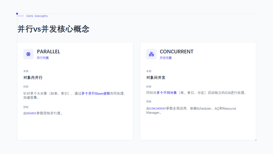The width and height of the screenshot is (273, 154).
Task: Click the highlighted 多个并行Slave进程 text
Action: (x=96, y=94)
